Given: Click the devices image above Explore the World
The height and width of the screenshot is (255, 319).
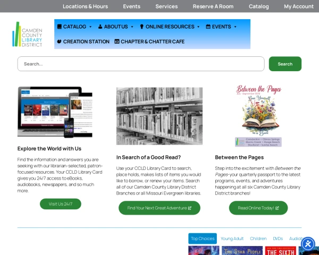Looking at the screenshot, I should [55, 112].
